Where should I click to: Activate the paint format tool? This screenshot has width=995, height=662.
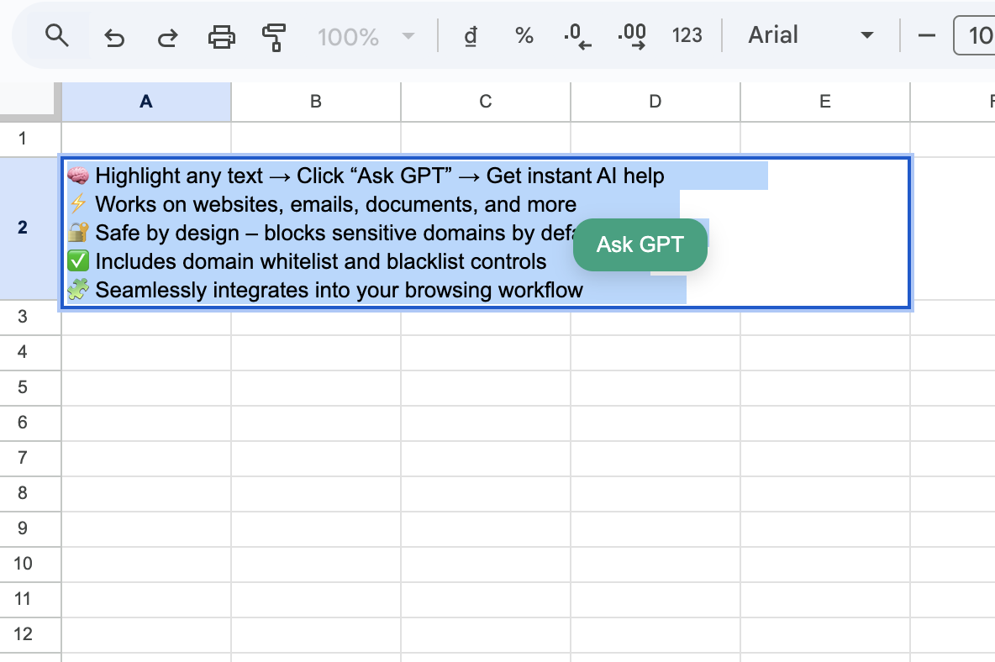(x=274, y=38)
